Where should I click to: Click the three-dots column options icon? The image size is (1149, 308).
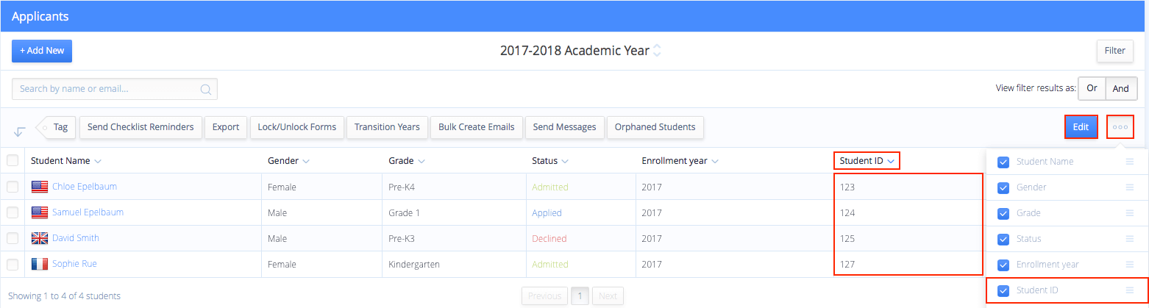click(x=1120, y=127)
